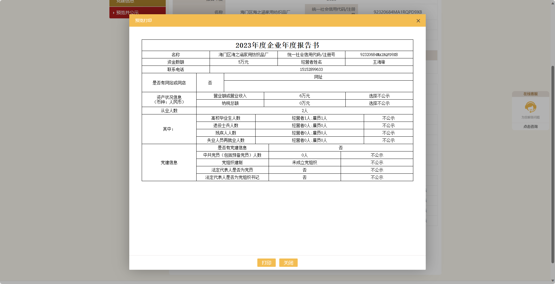Click the operator name 王海锋

tap(379, 62)
